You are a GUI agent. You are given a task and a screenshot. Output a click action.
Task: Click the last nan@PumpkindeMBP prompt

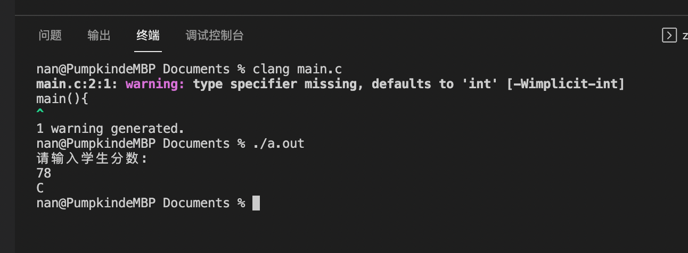(96, 203)
